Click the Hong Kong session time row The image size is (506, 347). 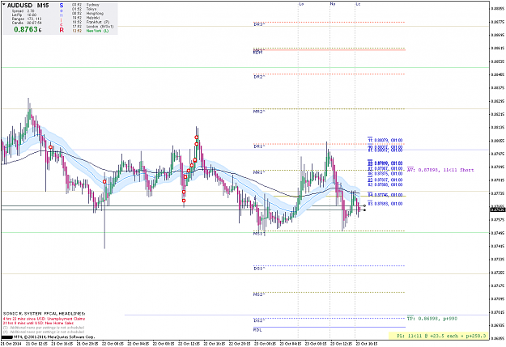(87, 14)
